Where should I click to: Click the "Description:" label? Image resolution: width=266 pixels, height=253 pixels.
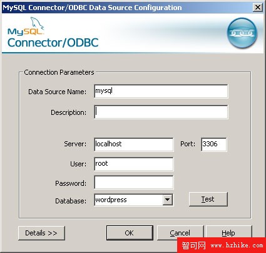pyautogui.click(x=68, y=112)
